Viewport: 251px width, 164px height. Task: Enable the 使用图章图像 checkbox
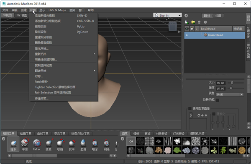pos(190,108)
